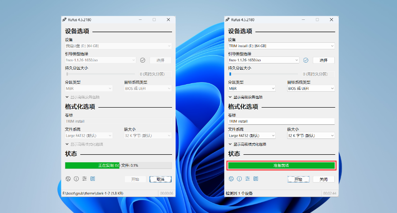Open Large FAT32 file system dropdown in right window

252,135
